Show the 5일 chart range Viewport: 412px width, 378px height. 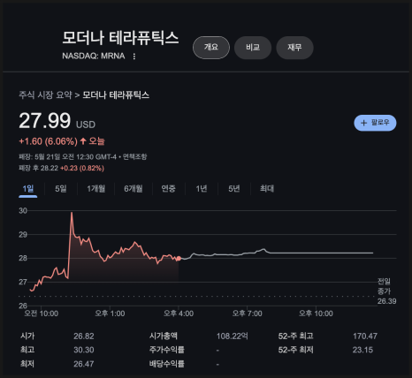coord(61,189)
